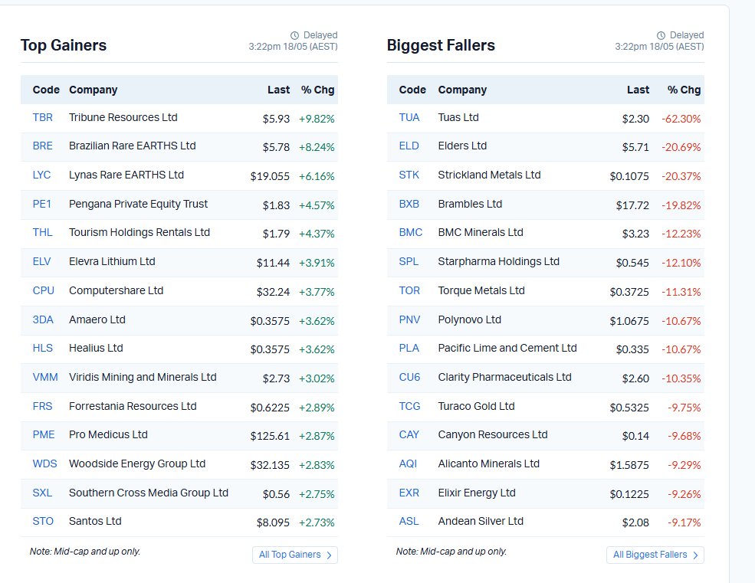755x583 pixels.
Task: Open the LYC stock code link
Action: pos(41,175)
